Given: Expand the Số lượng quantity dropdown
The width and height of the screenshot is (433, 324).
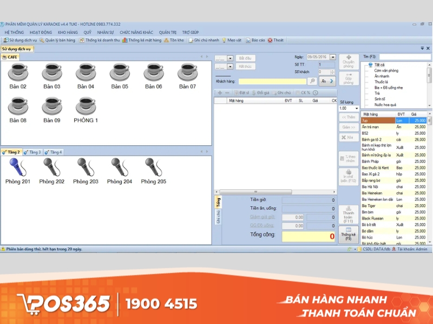Looking at the screenshot, I should pos(356,109).
